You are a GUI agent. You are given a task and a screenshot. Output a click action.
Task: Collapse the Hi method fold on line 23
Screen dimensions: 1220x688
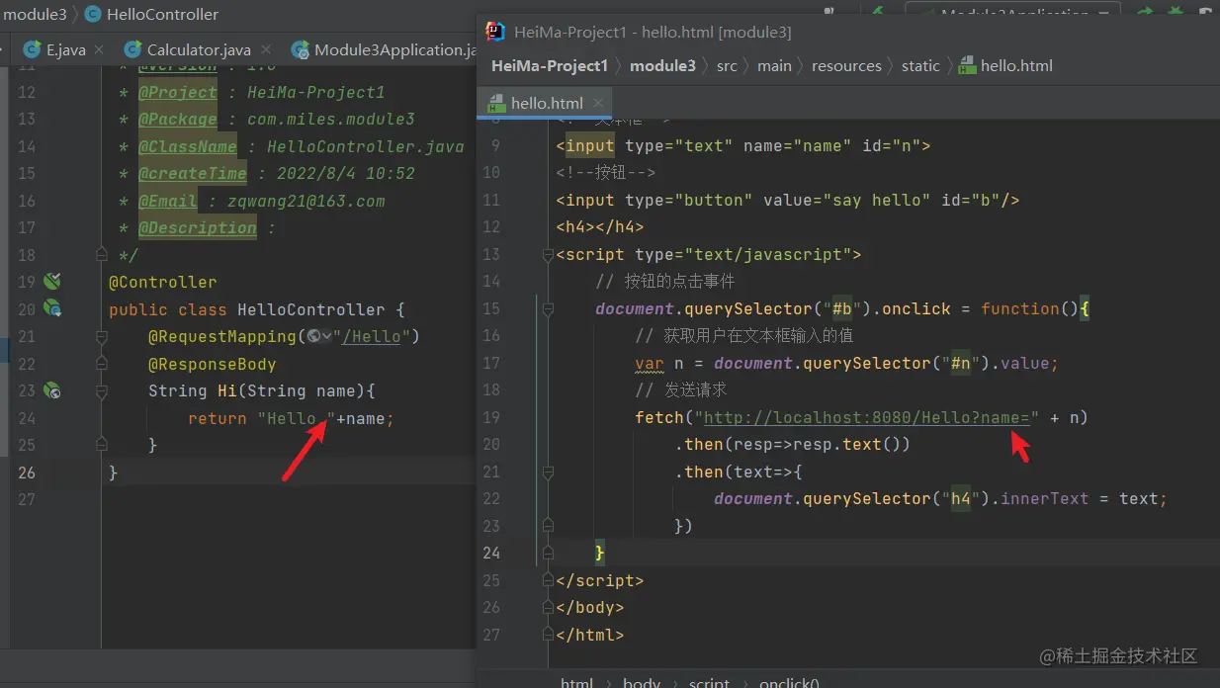101,390
